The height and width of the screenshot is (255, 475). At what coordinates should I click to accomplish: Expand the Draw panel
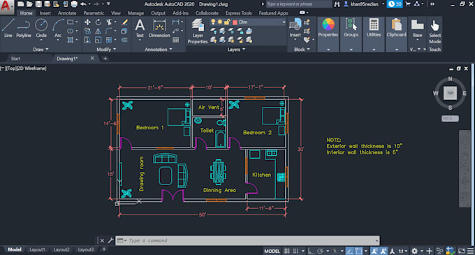click(x=41, y=50)
